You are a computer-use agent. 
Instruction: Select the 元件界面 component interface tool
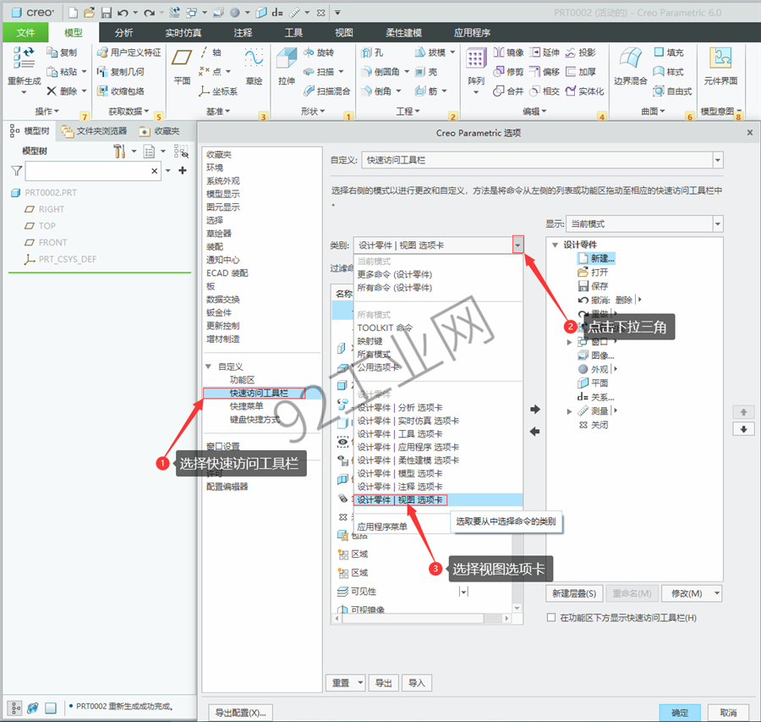tap(720, 65)
